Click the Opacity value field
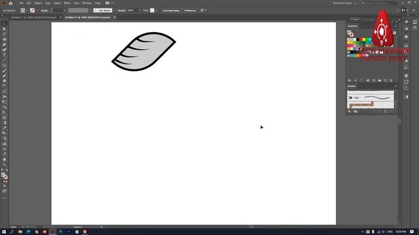419x235 pixels. pos(132,10)
